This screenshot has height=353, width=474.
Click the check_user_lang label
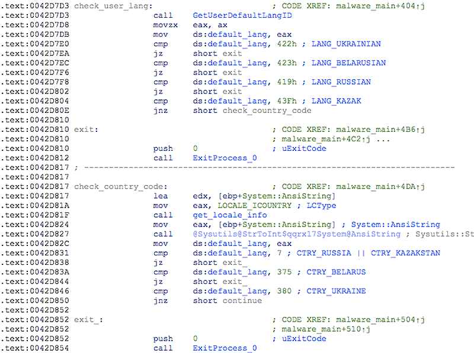(113, 6)
